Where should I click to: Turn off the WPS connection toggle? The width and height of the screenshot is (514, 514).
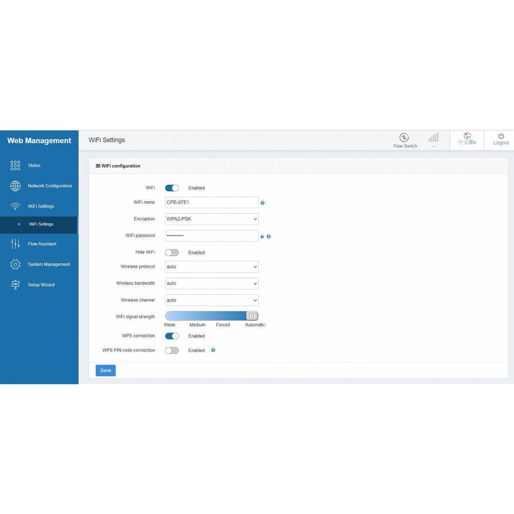pos(172,336)
